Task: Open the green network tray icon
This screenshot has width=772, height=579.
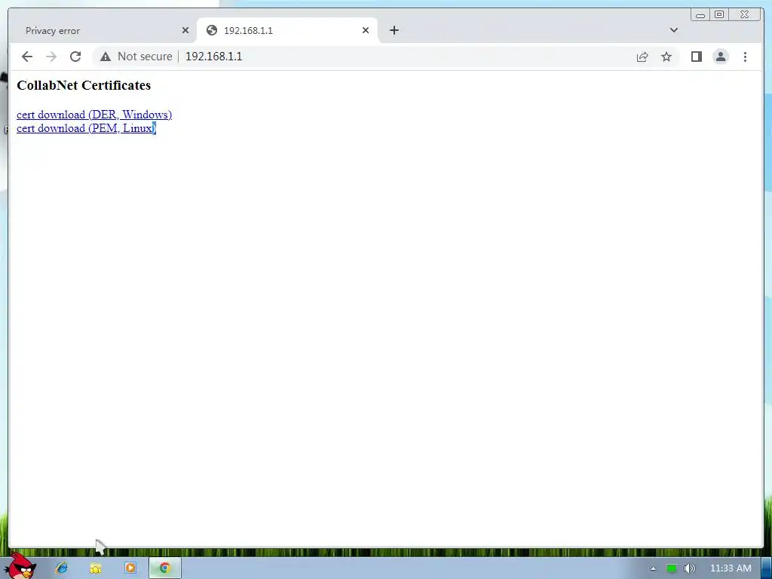Action: (671, 568)
